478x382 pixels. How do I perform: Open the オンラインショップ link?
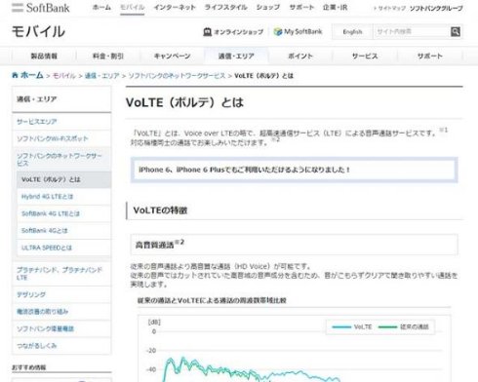pos(238,32)
